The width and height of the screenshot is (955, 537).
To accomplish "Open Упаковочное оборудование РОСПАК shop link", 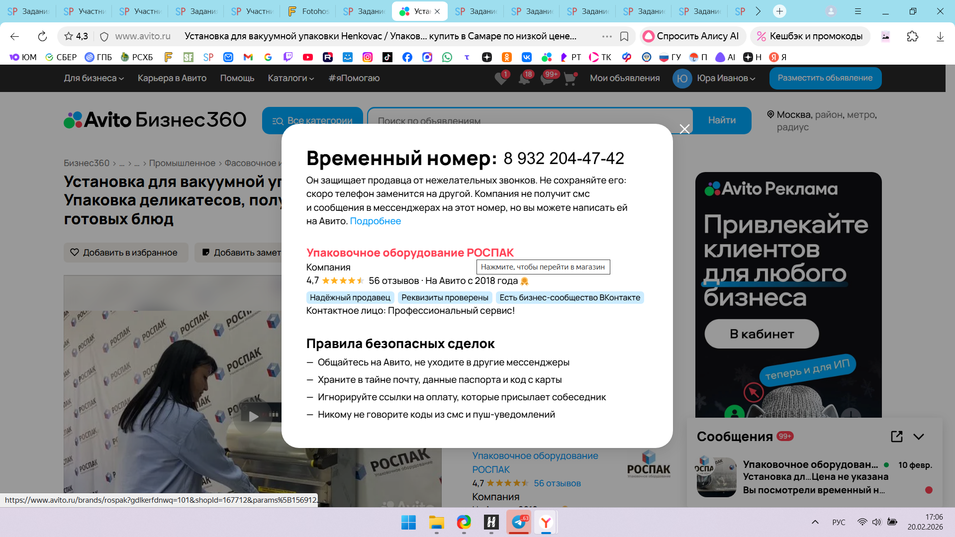I will point(409,253).
